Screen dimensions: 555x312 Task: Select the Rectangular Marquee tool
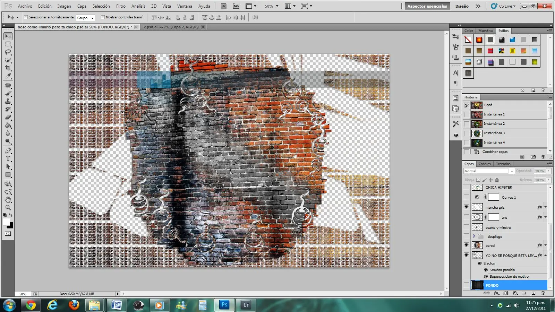(8, 44)
